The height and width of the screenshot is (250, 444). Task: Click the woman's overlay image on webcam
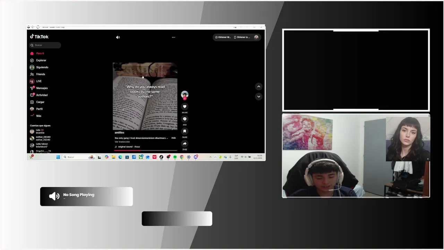click(408, 139)
